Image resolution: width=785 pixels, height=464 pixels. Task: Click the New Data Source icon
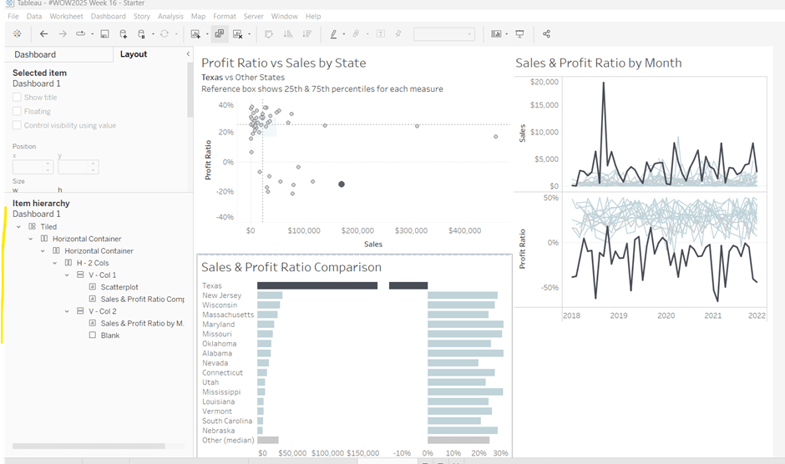[x=124, y=34]
